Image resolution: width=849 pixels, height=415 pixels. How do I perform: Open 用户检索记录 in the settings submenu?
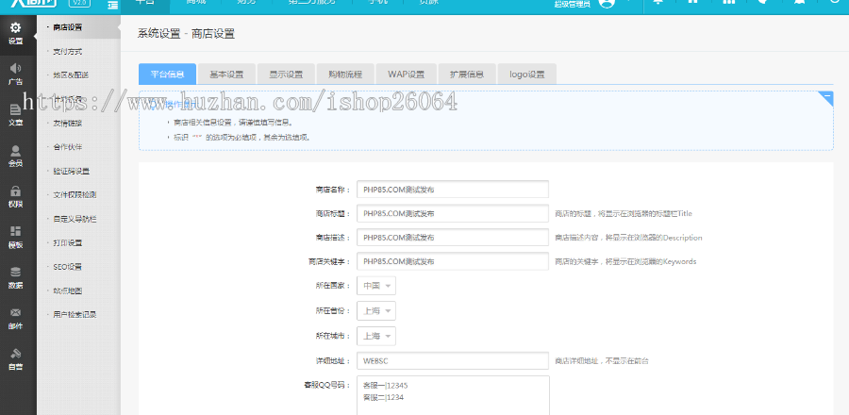click(x=75, y=314)
